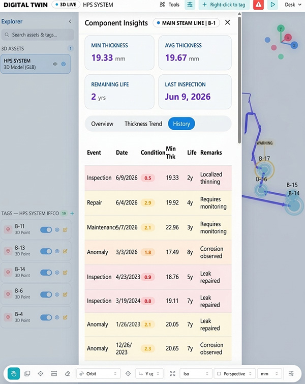
Task: Click the B-14 marker in the 3D view
Action: coord(294,205)
